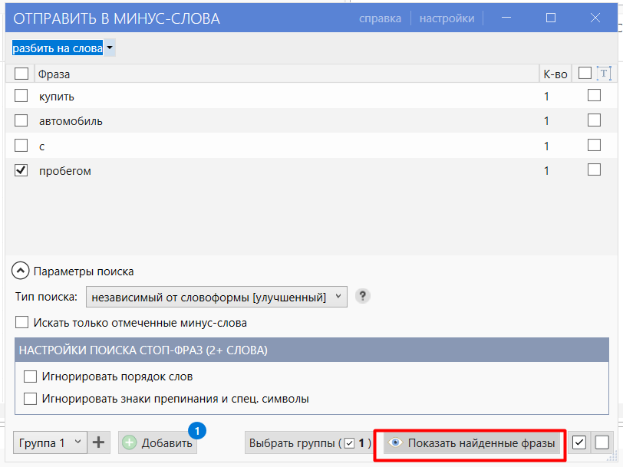Minimize the Отправить в минус-слова window

(x=506, y=18)
